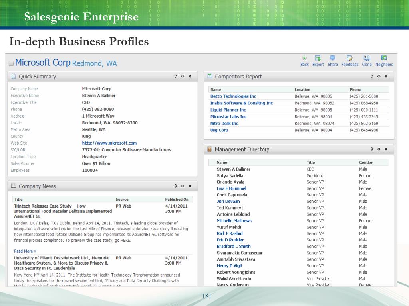Widen the Company News panel horizontally
The height and width of the screenshot is (306, 409).
click(183, 186)
